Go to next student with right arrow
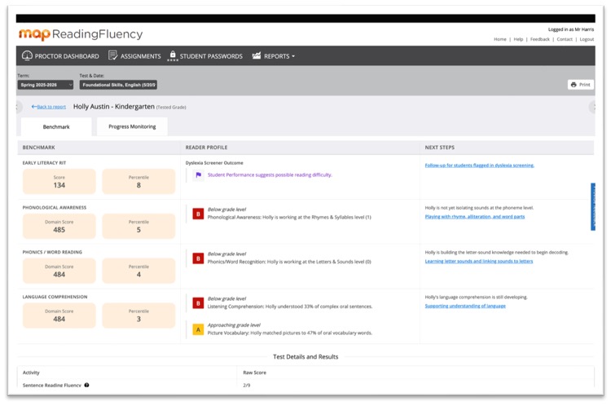Viewport: 611px width, 406px height. [x=593, y=107]
